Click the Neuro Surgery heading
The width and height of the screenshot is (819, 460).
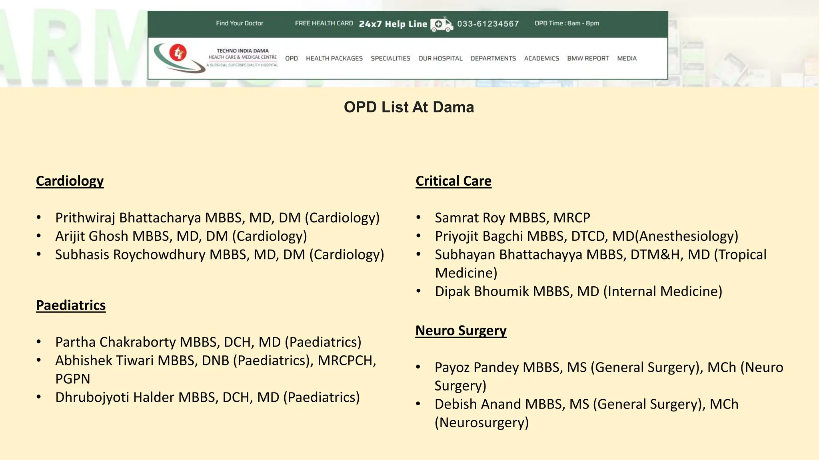461,331
